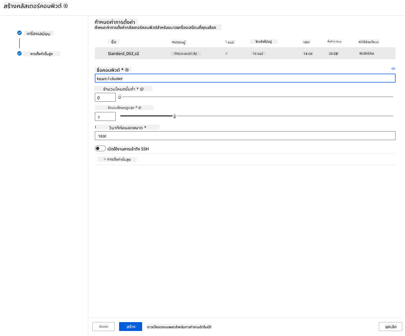This screenshot has height=336, width=405.
Task: Expand the การตั้งค่าขั้นสูง section
Action: pos(117,159)
